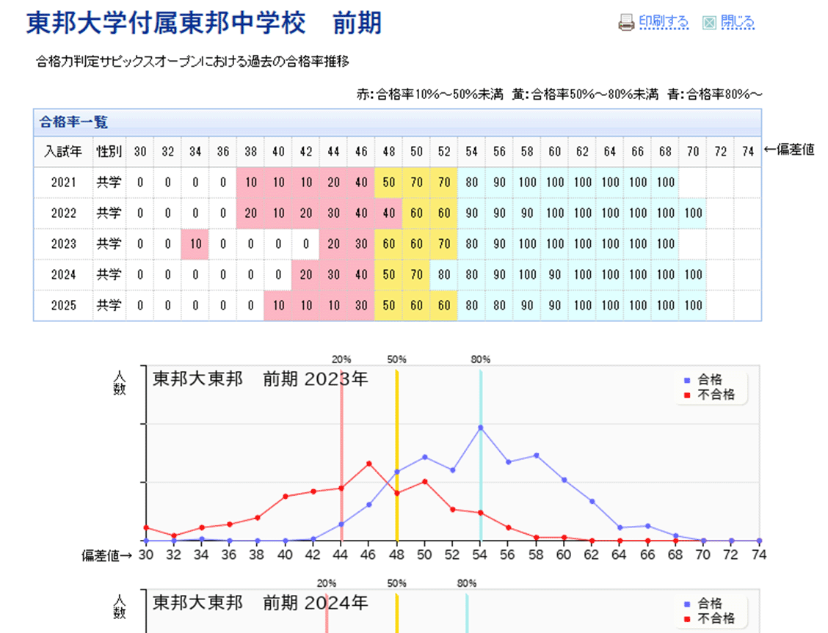Click the 閉じる link

pyautogui.click(x=738, y=21)
